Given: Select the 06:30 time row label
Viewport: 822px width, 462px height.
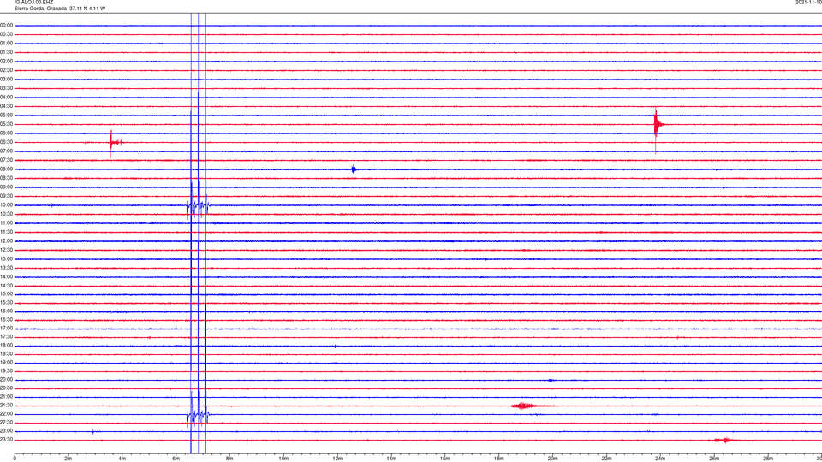Looking at the screenshot, I should click(x=6, y=142).
